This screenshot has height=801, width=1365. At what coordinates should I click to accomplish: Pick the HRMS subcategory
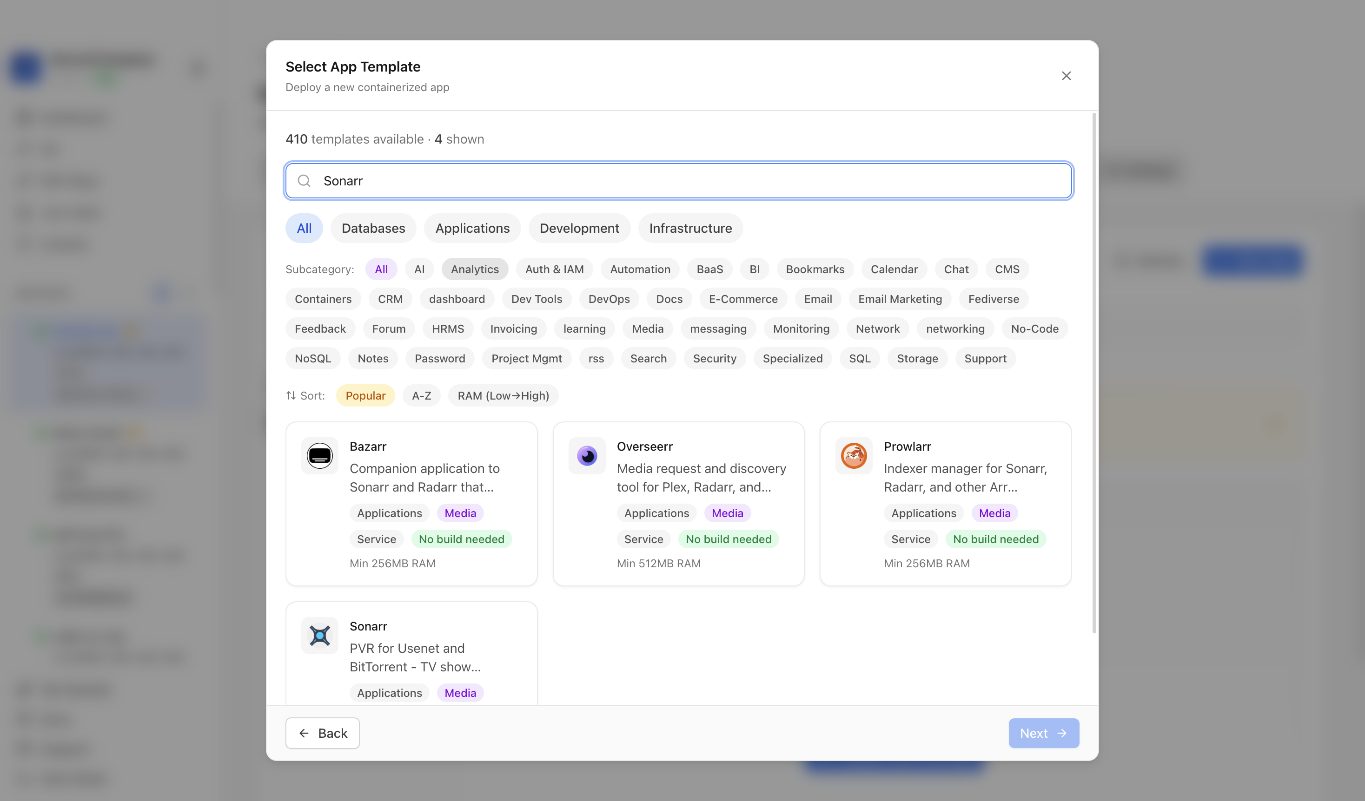coord(447,328)
